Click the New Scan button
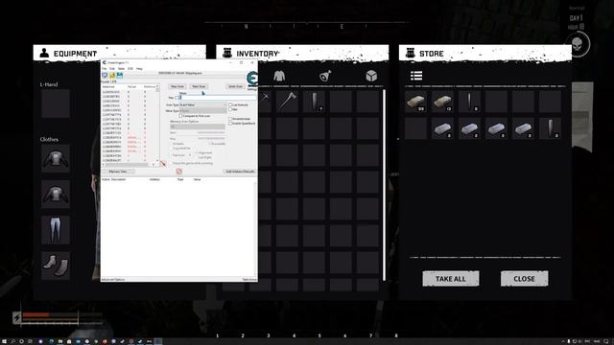The height and width of the screenshot is (345, 614). point(177,86)
